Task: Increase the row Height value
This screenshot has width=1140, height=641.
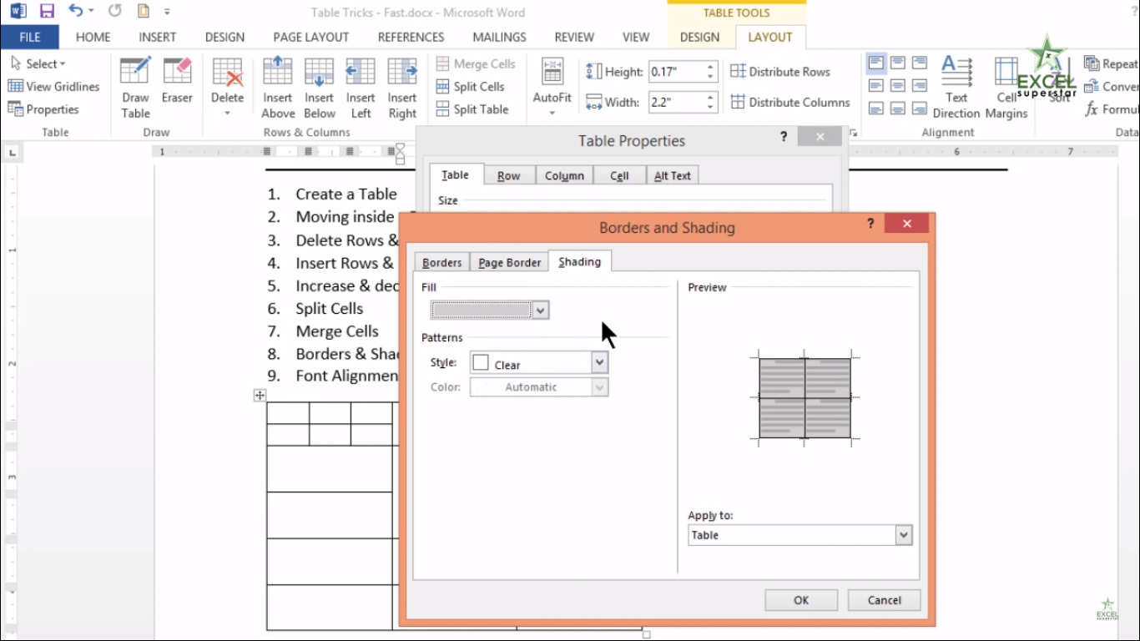Action: [710, 67]
